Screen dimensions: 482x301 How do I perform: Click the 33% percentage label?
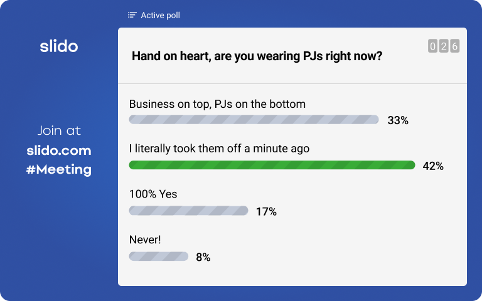click(398, 120)
